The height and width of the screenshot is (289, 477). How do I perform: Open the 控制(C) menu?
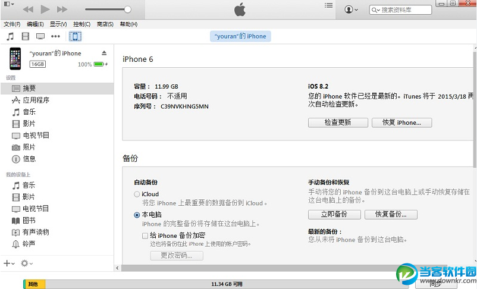(82, 24)
